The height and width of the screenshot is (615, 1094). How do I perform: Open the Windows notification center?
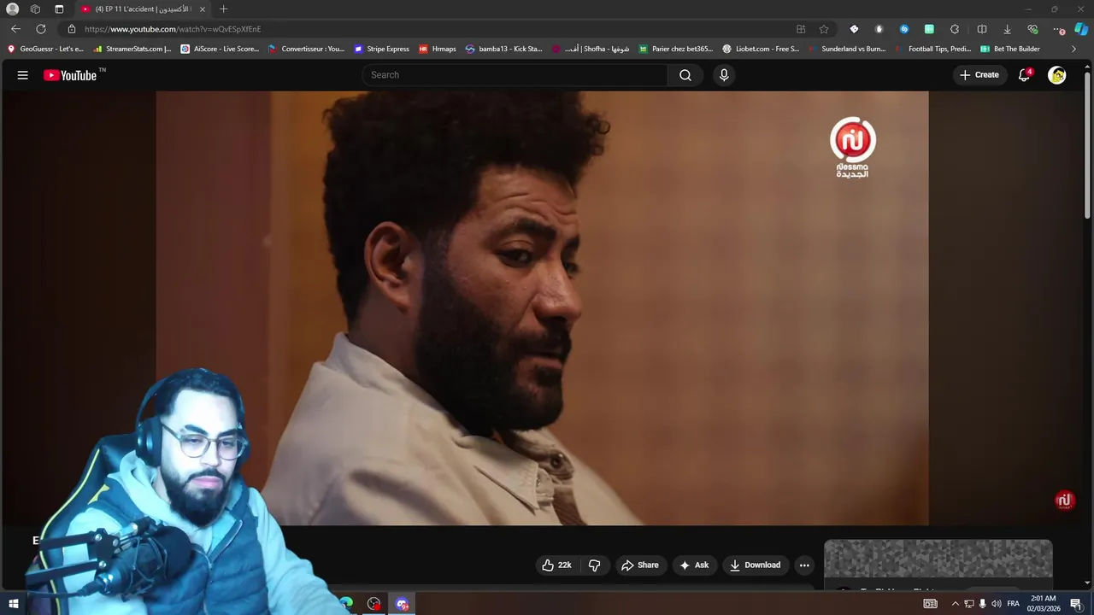point(1076,604)
